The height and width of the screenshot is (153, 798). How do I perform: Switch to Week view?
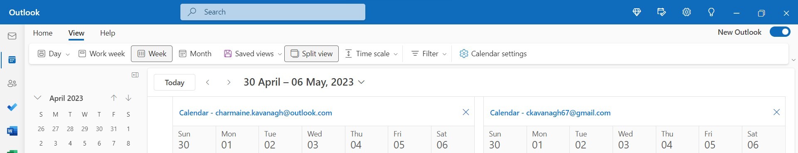[152, 54]
